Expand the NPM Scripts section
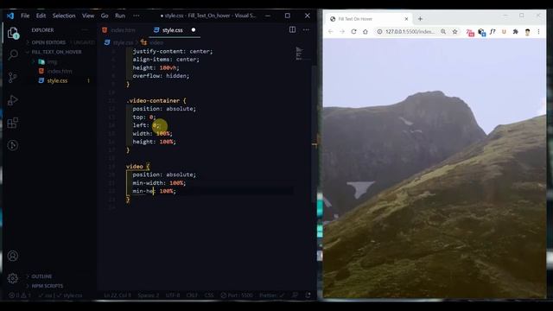The height and width of the screenshot is (311, 553). pos(48,286)
